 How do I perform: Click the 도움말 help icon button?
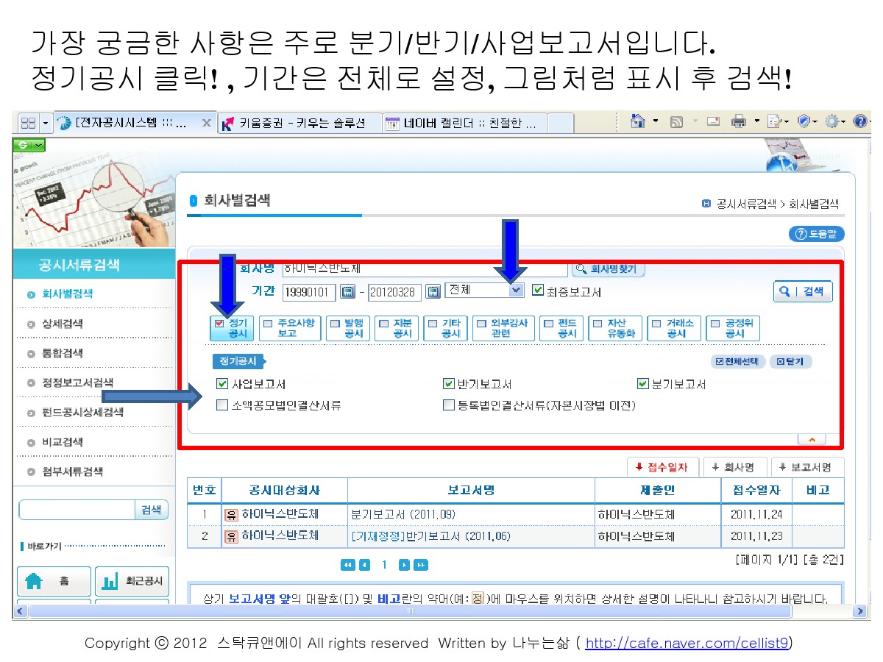(x=816, y=234)
